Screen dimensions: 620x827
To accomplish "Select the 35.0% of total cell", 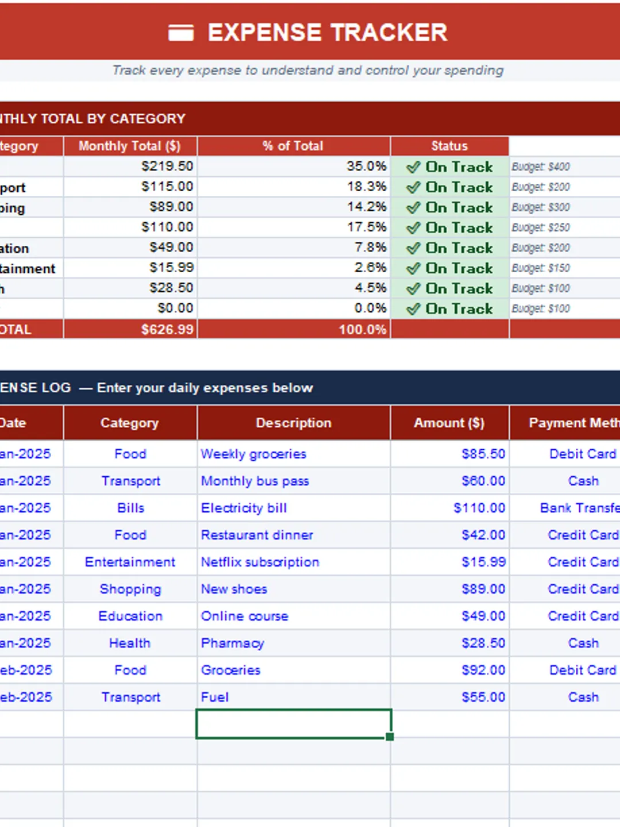I will click(294, 167).
